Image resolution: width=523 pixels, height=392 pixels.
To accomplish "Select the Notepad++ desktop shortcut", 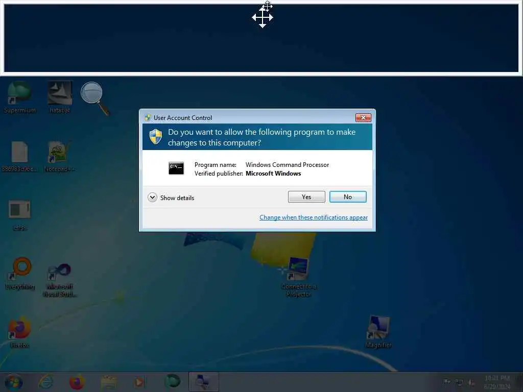I will (x=59, y=156).
